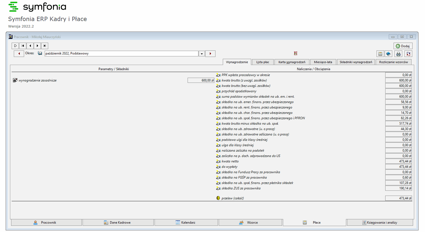
Task: Click 'suma podstaw wymiarów składek na ub. em. i rent.'
Action: tap(258, 97)
